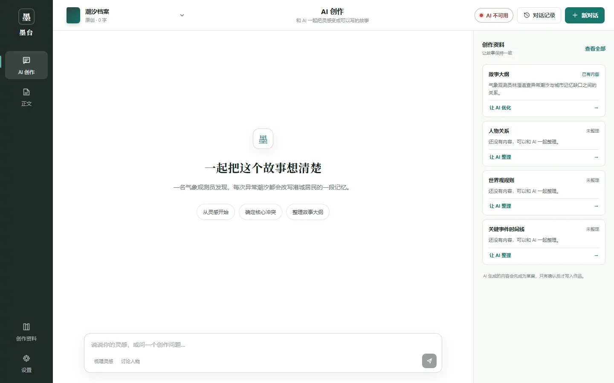Start a 新对话

pyautogui.click(x=585, y=15)
